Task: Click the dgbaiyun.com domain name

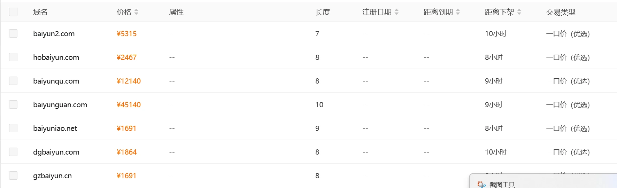Action: (56, 152)
